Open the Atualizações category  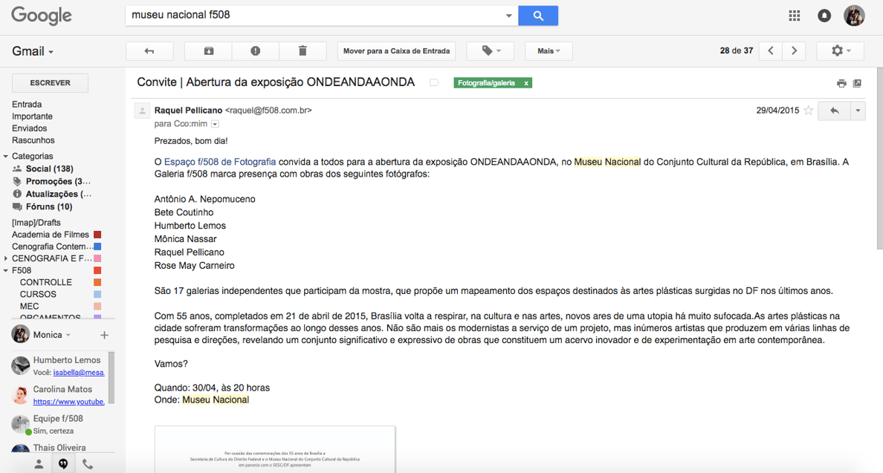coord(59,194)
